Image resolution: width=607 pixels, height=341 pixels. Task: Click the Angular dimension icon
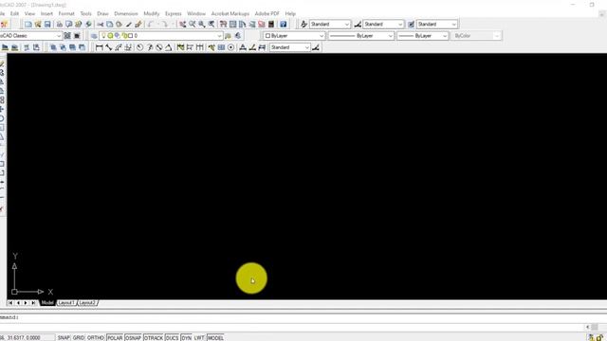coord(169,47)
